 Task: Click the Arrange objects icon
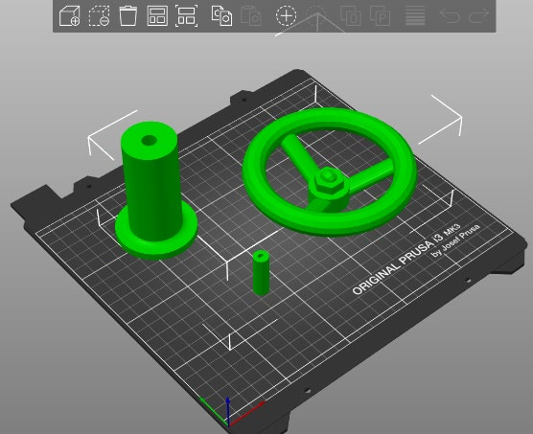tap(157, 15)
